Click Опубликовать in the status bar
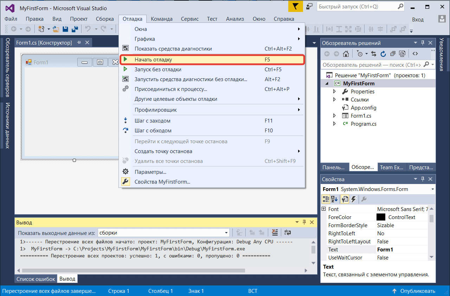This screenshot has width=450, height=296. tap(413, 291)
